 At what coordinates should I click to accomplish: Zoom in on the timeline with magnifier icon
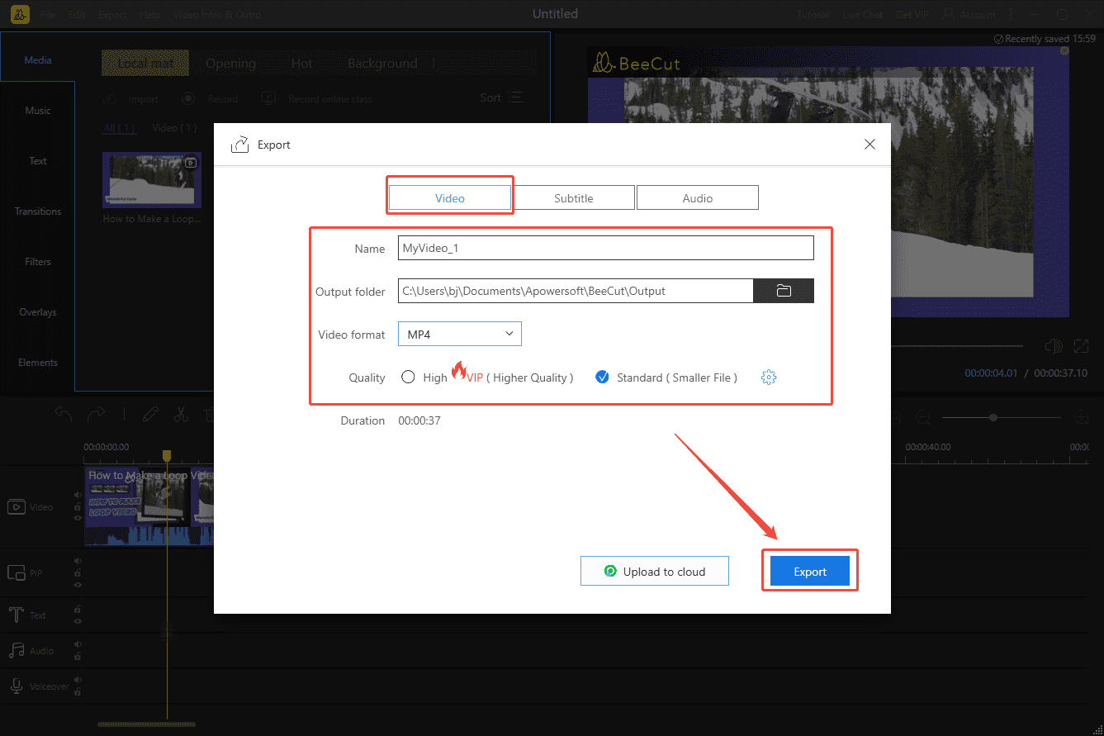coord(1082,417)
